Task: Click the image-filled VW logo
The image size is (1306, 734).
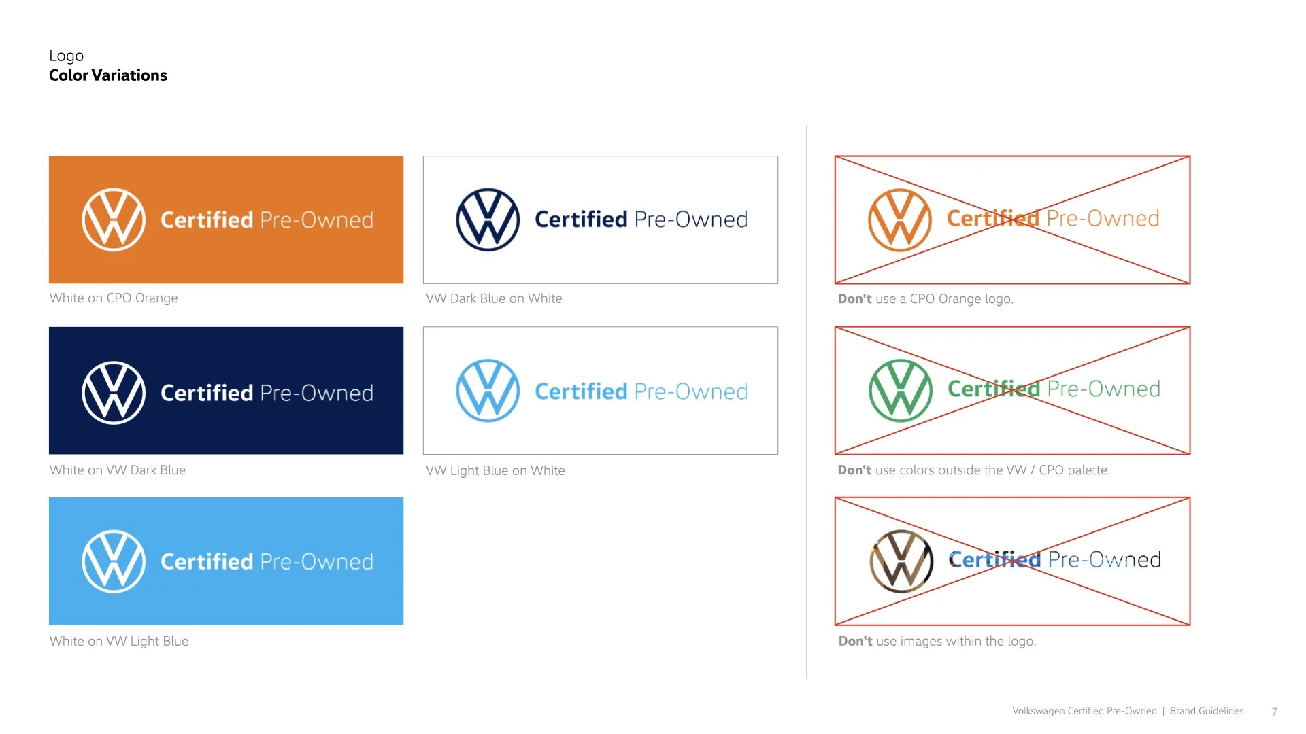Action: coord(901,561)
